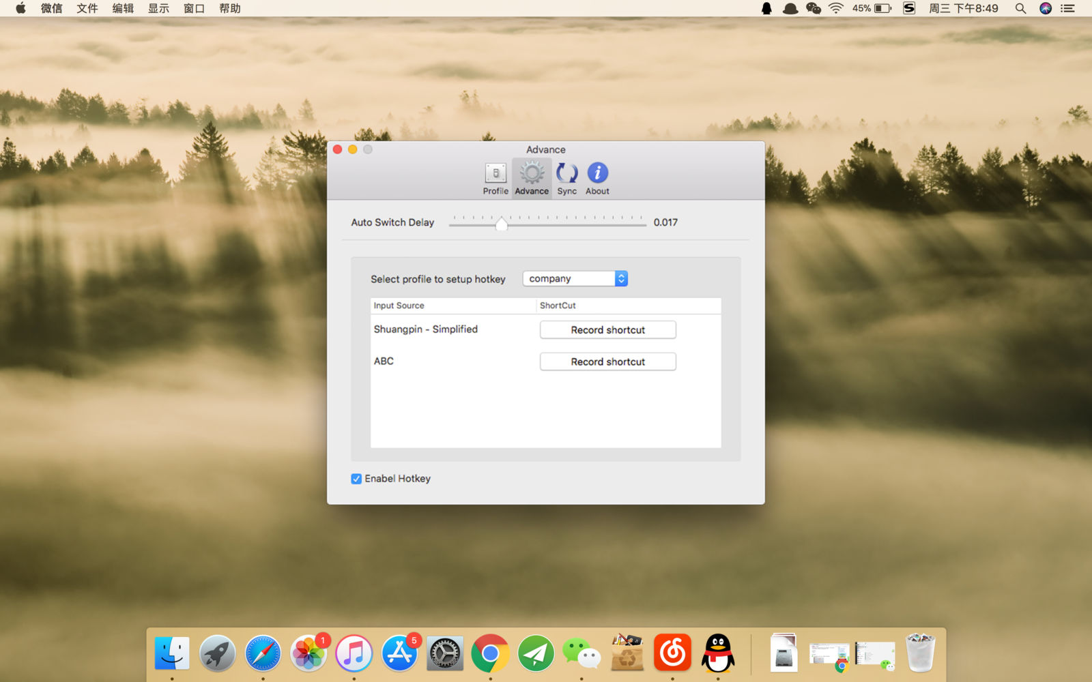Screen dimensions: 1092x682
Task: Open NetEase Music red dock icon
Action: tap(672, 653)
